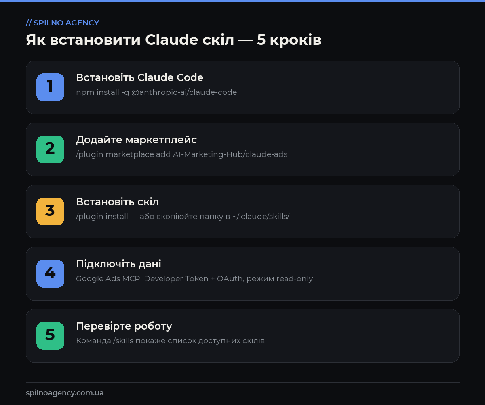Select the 'Додайте маркетплейс' step title
Screen dimensions: 485x405
(x=137, y=140)
